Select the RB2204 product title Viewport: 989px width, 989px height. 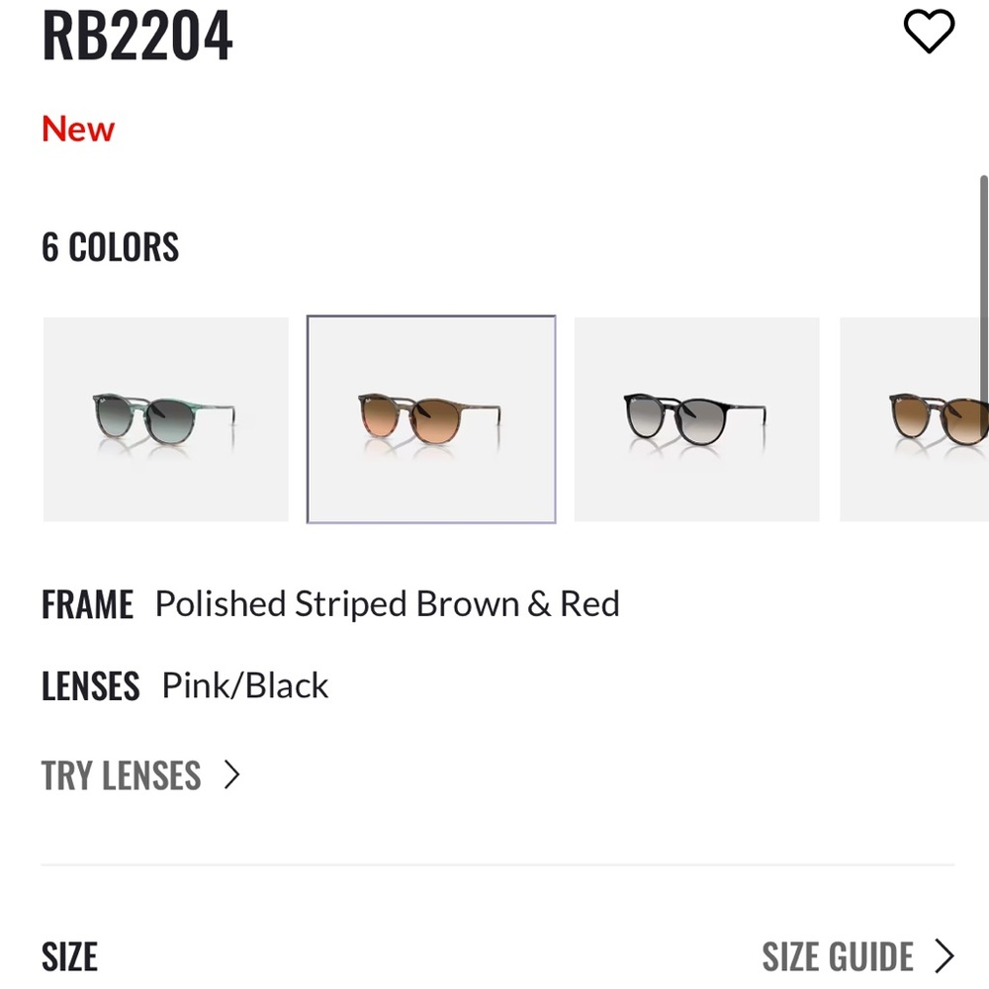click(x=137, y=35)
